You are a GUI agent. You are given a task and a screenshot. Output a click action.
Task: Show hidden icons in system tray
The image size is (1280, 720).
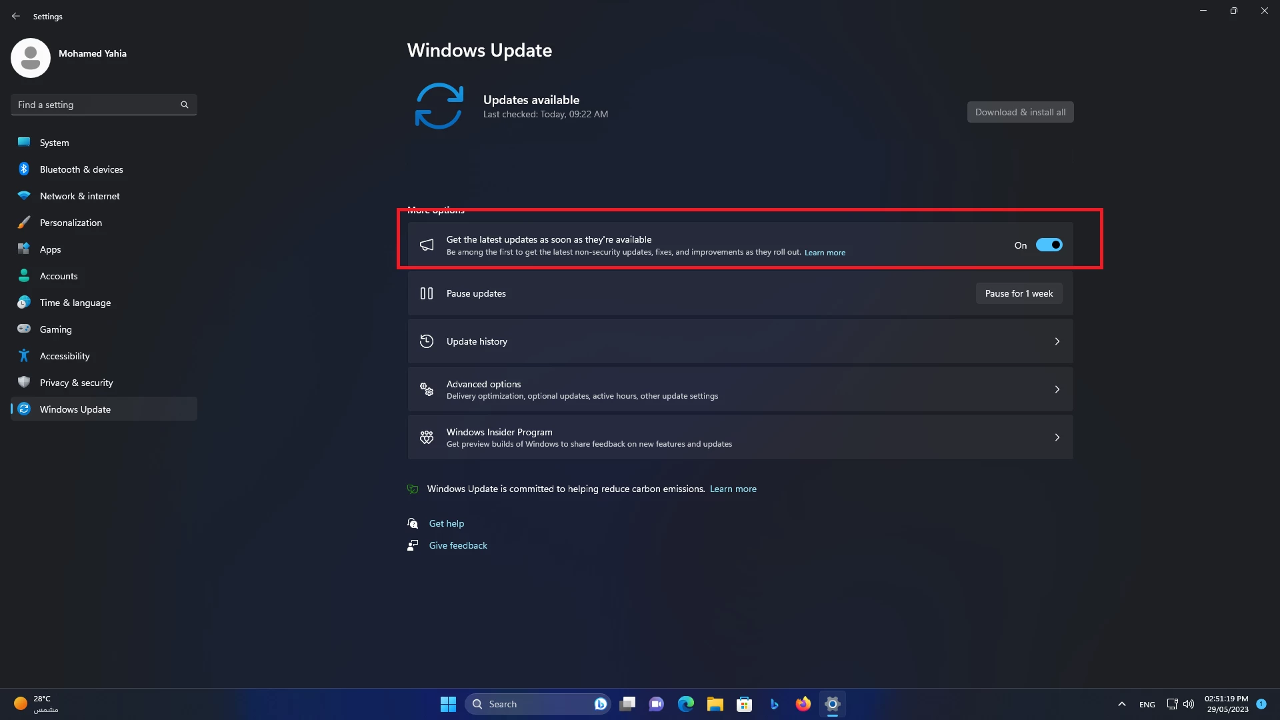click(1122, 704)
